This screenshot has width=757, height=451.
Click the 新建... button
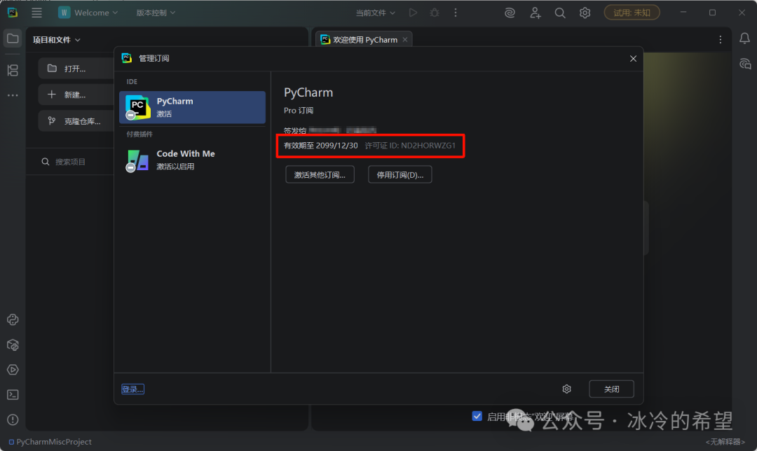point(76,95)
